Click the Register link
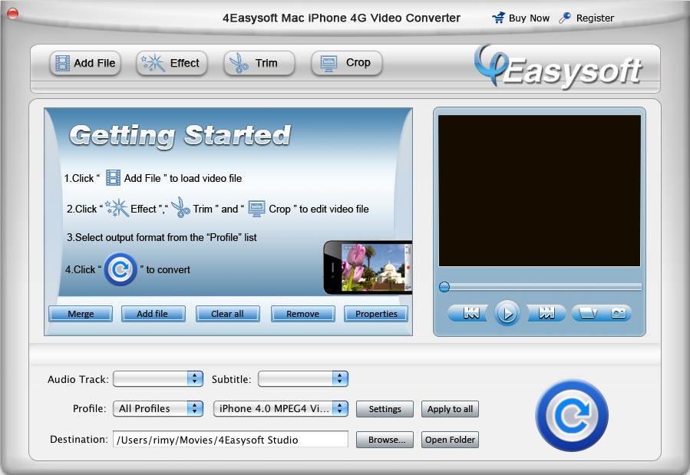 [595, 18]
